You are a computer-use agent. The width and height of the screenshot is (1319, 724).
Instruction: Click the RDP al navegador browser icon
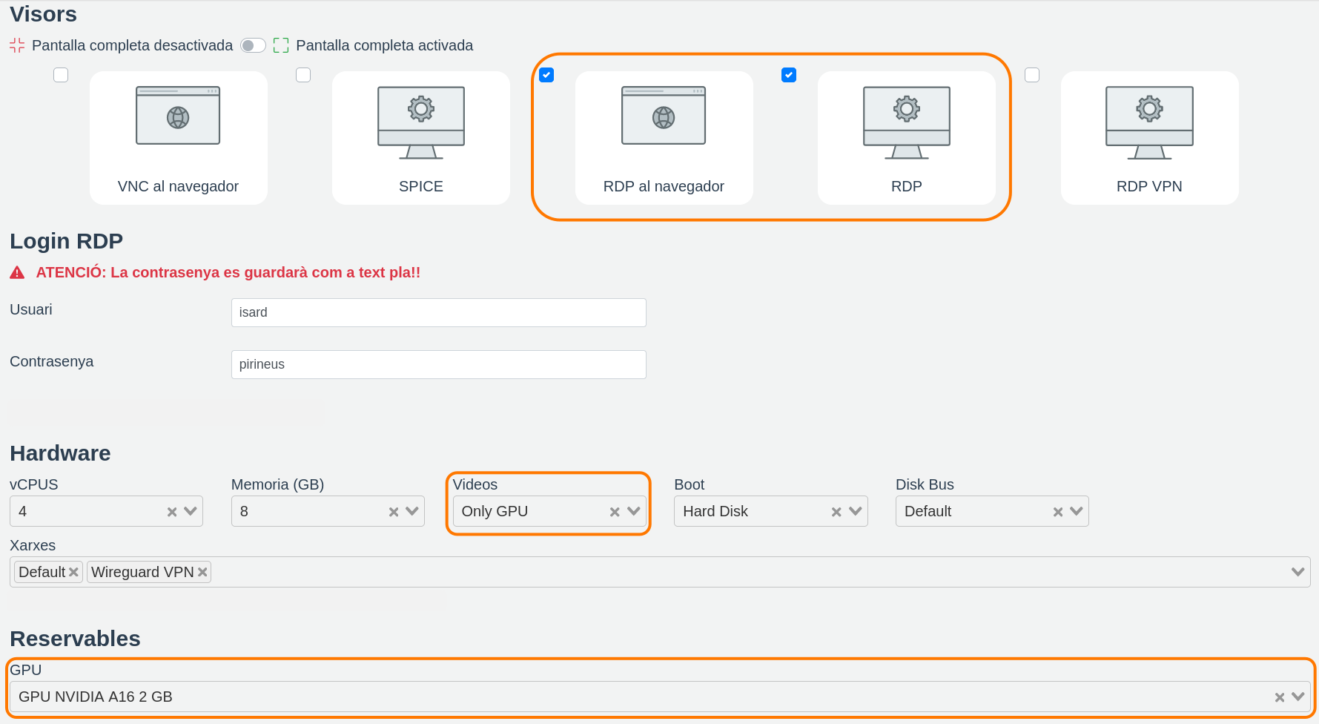(664, 116)
